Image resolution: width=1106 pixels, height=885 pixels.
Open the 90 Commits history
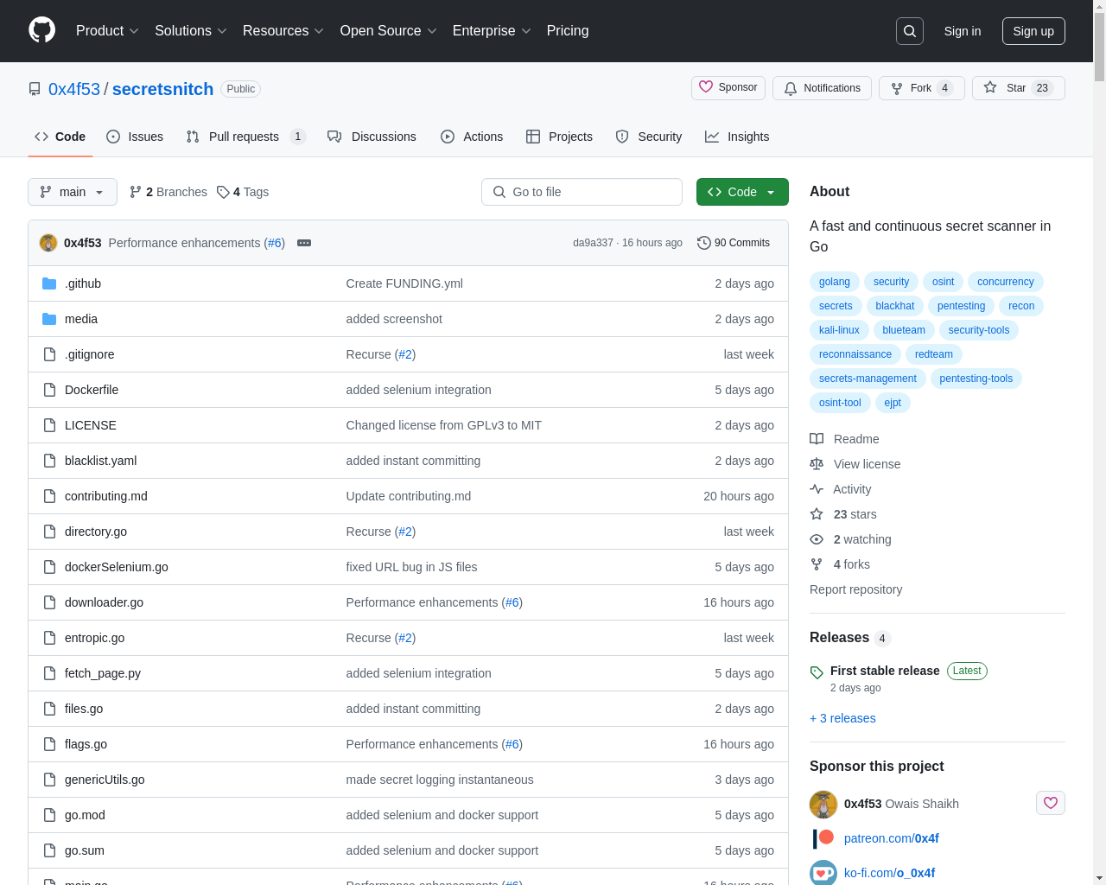(734, 243)
